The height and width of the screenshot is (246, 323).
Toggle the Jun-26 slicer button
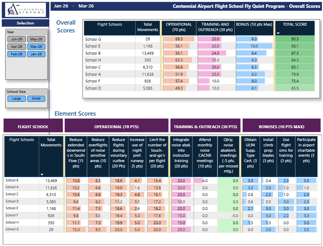[x=17, y=39]
